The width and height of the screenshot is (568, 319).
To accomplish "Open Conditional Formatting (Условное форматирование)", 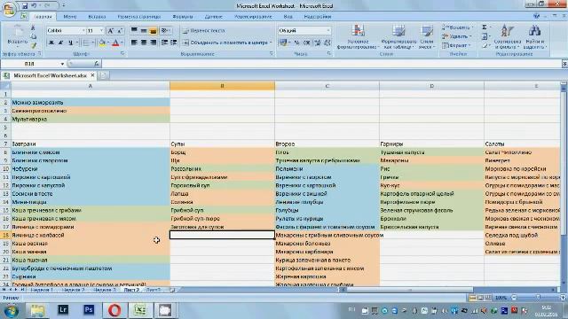I will tap(358, 36).
